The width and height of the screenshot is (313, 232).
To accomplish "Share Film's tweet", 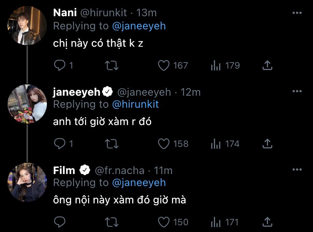I will [267, 221].
